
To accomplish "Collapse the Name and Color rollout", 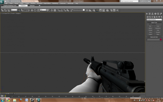I will point(154,37).
